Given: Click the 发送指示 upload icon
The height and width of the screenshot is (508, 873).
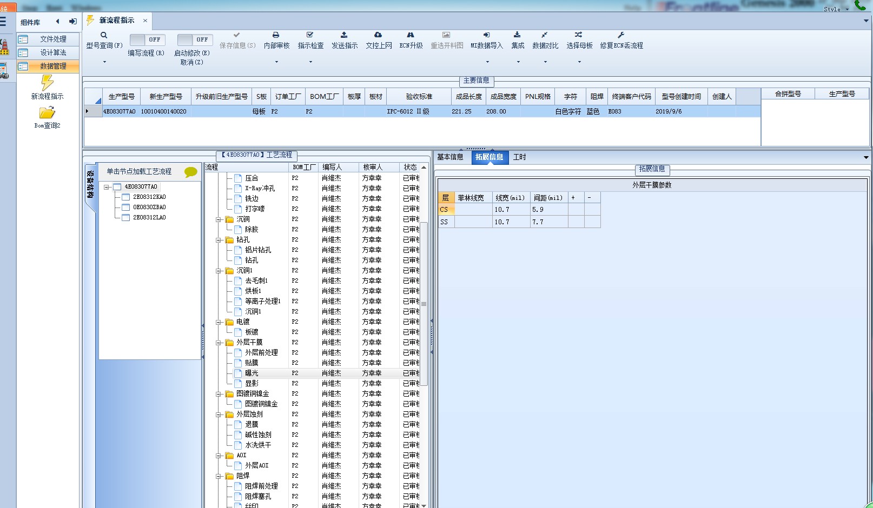Looking at the screenshot, I should tap(344, 35).
